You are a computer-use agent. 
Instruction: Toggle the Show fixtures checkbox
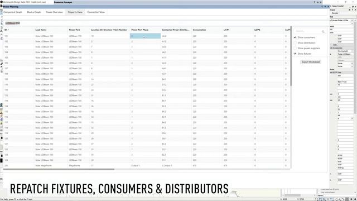[x=295, y=54]
